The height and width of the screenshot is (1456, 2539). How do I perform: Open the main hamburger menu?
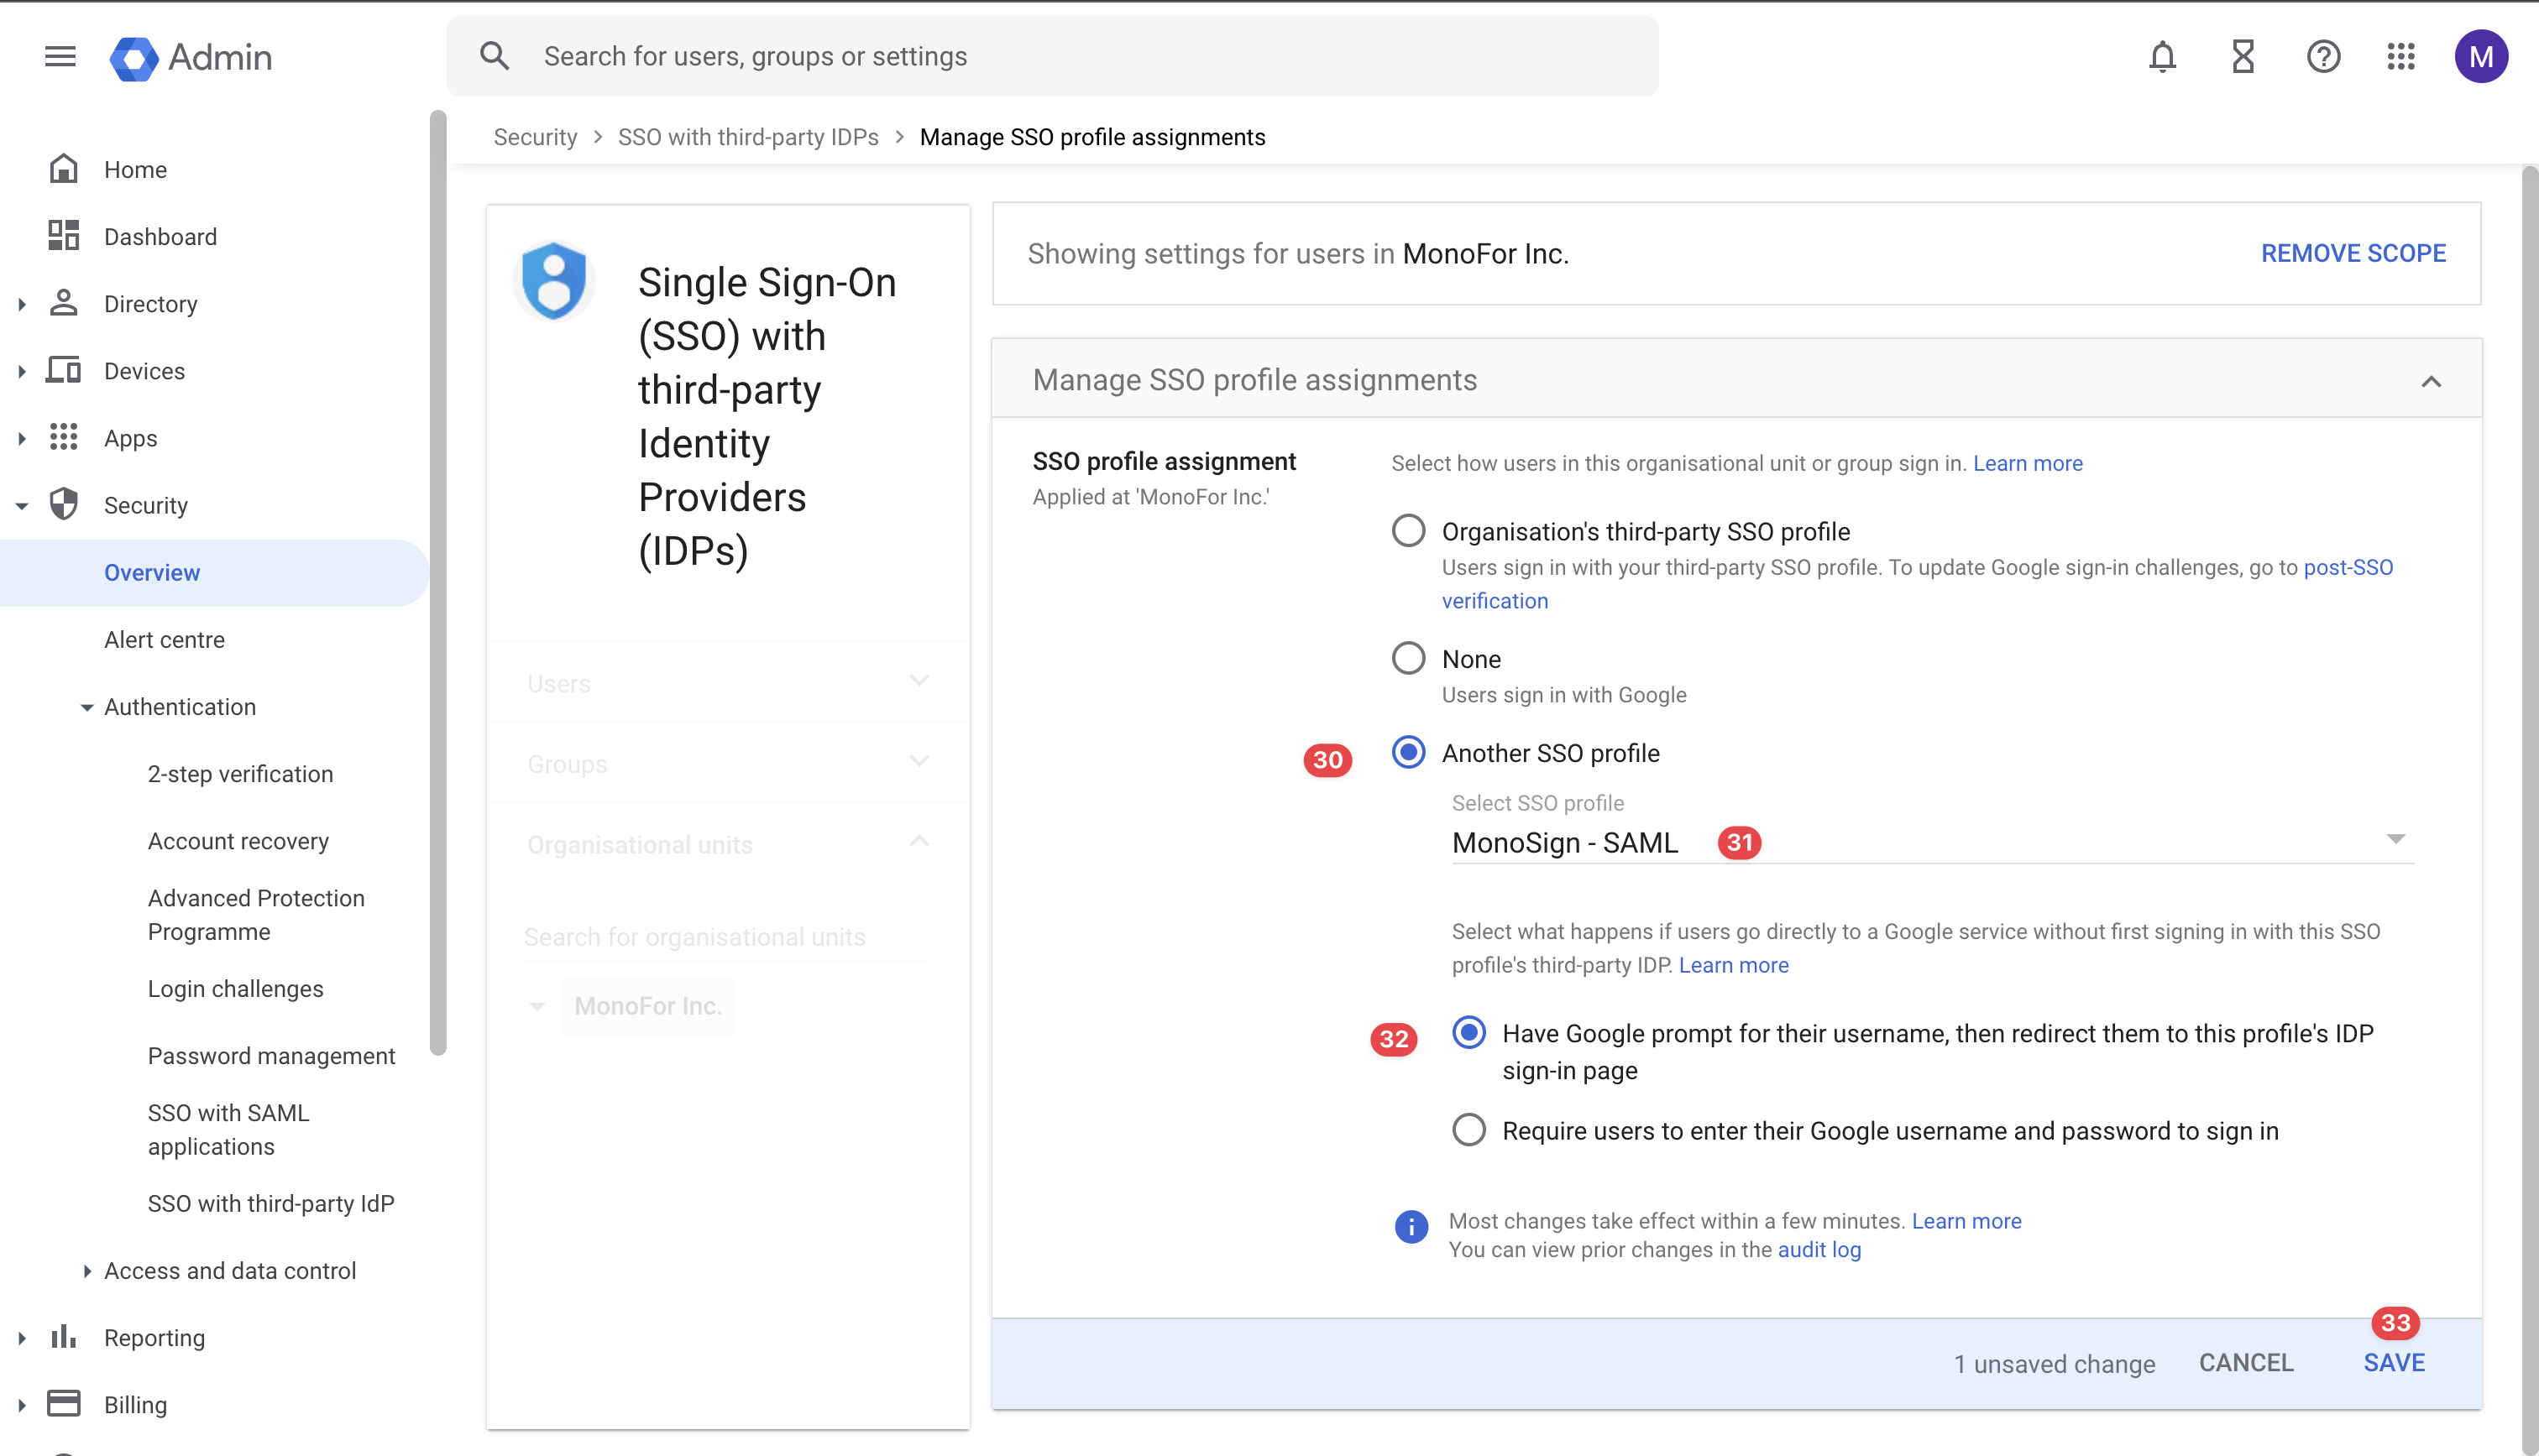pyautogui.click(x=60, y=57)
